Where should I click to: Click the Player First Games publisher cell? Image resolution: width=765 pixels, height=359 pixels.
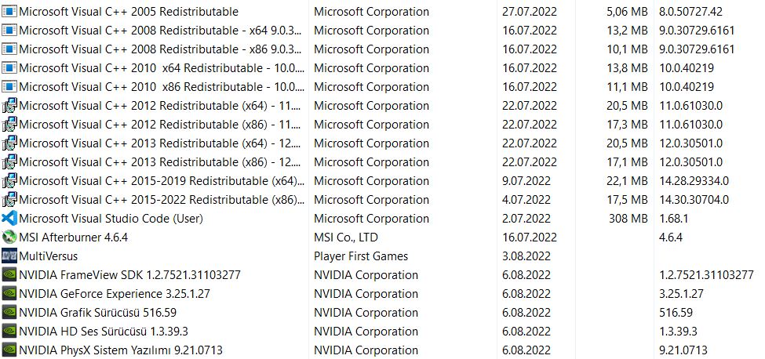click(361, 256)
